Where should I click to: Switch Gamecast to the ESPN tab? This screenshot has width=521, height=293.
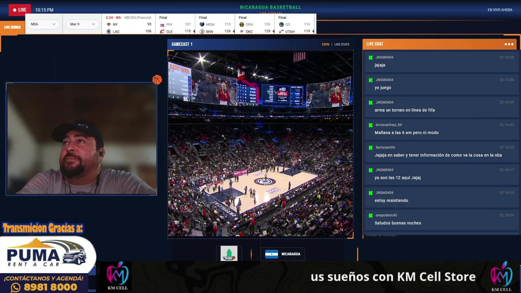click(326, 44)
